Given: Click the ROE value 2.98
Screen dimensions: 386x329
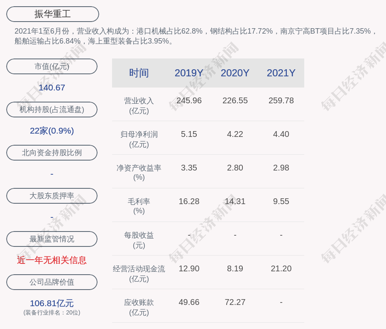Looking at the screenshot, I should [281, 168].
